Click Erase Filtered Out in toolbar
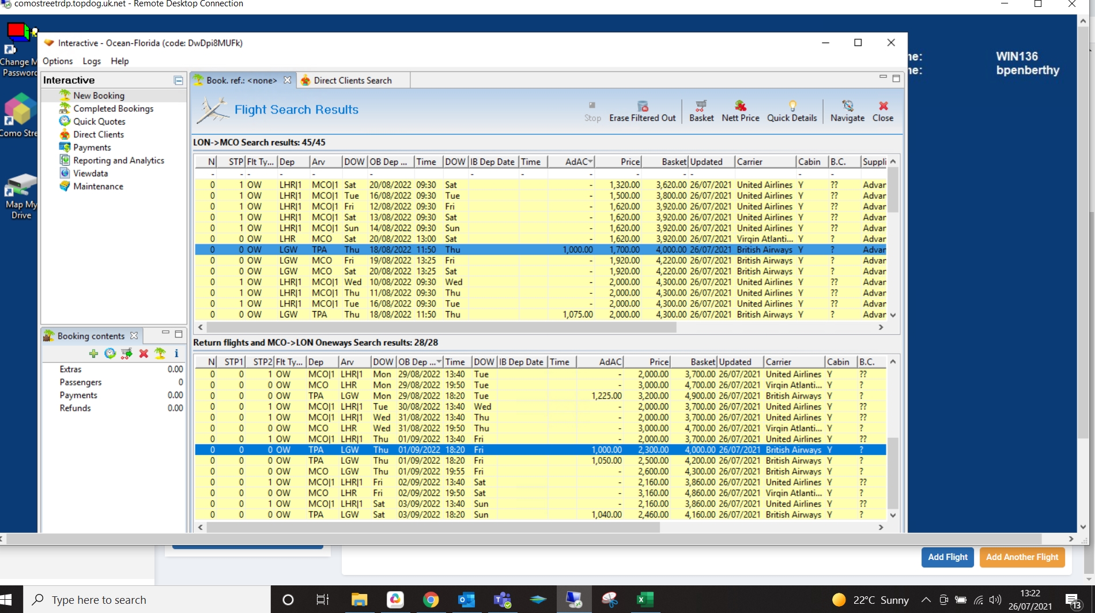The image size is (1095, 613). coord(642,111)
